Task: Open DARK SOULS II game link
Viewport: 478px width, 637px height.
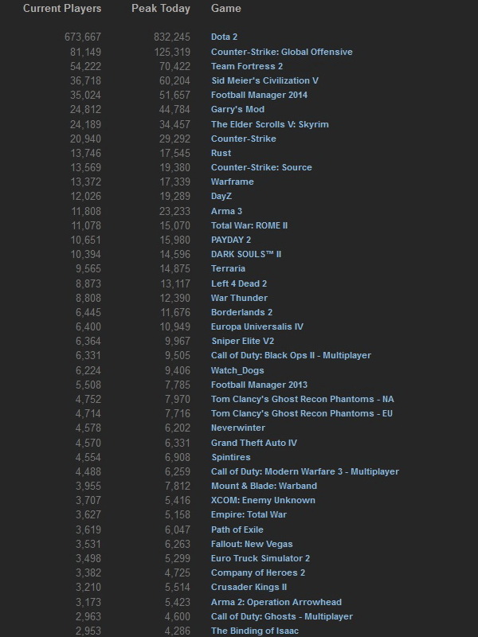Action: 246,254
